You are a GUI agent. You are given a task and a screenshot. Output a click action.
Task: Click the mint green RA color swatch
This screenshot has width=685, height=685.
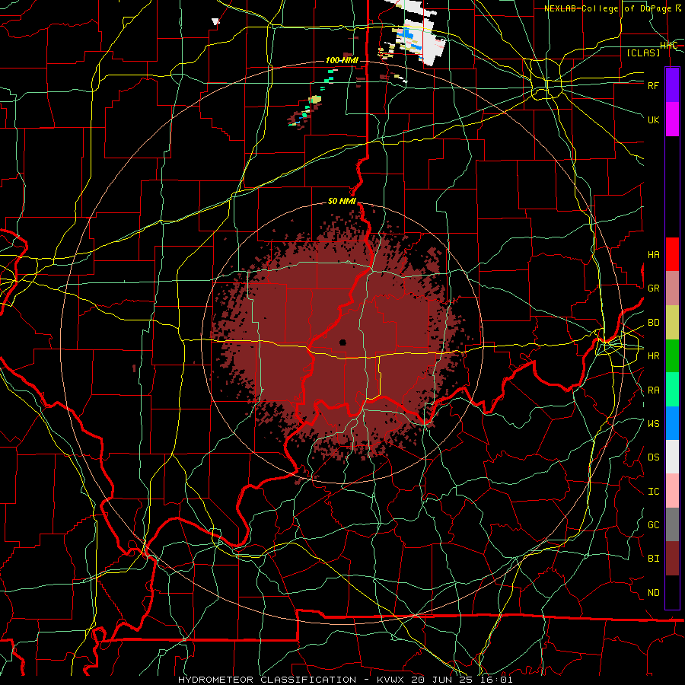coord(672,390)
